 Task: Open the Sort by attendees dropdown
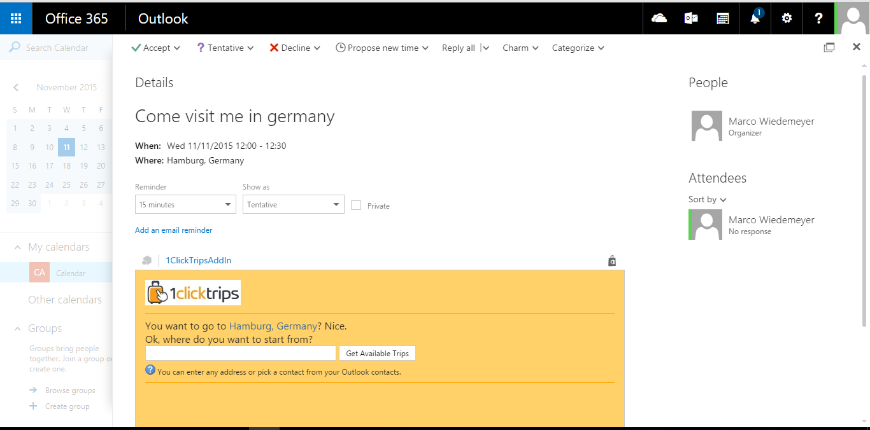(x=708, y=199)
